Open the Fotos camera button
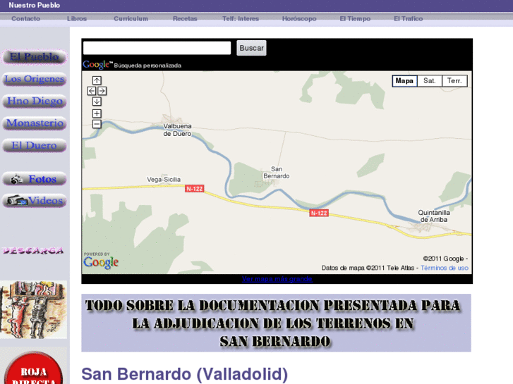The image size is (513, 384). pos(35,179)
